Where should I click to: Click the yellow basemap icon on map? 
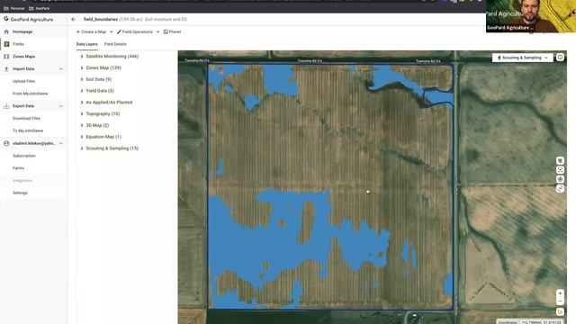(x=560, y=312)
